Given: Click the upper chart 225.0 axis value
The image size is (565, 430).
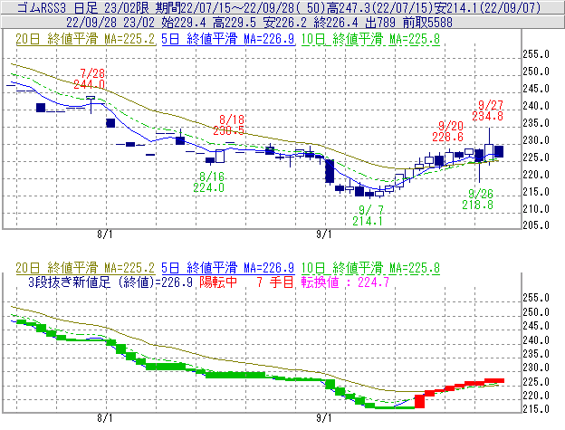Looking at the screenshot, I should pos(536,158).
